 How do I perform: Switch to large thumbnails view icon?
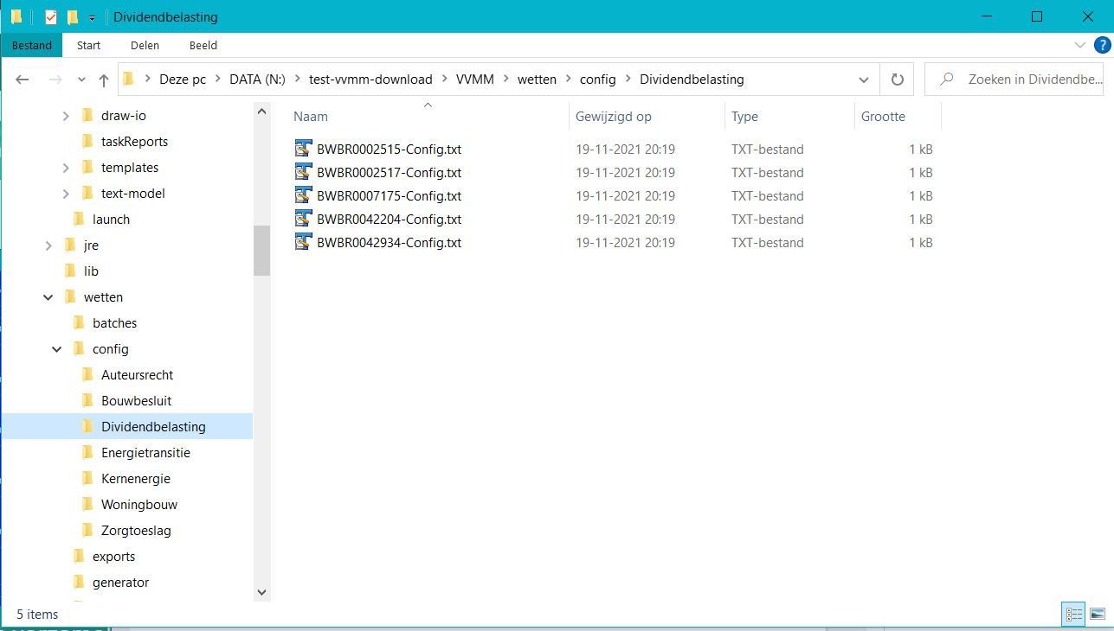pyautogui.click(x=1098, y=615)
